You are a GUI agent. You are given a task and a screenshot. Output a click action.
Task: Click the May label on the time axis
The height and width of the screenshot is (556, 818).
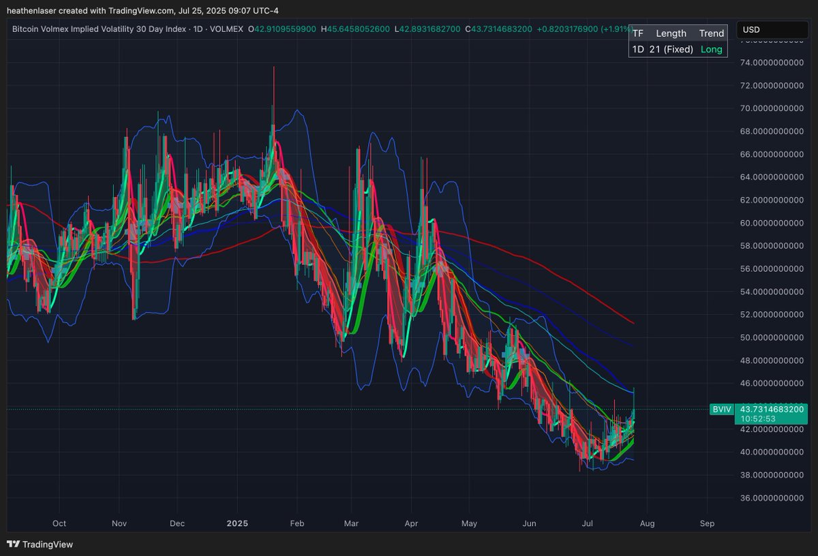[469, 523]
